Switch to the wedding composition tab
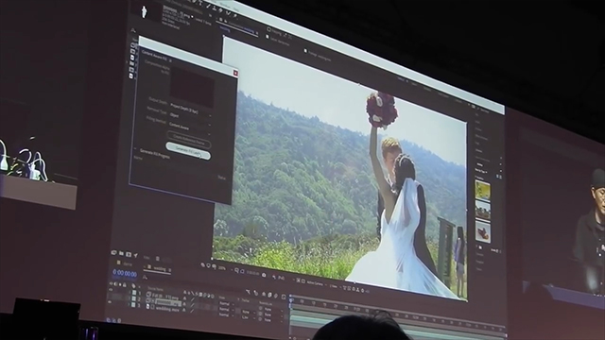This screenshot has width=605, height=340. click(160, 268)
